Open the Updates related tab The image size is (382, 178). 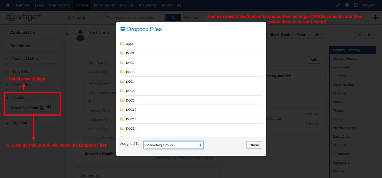340,76
